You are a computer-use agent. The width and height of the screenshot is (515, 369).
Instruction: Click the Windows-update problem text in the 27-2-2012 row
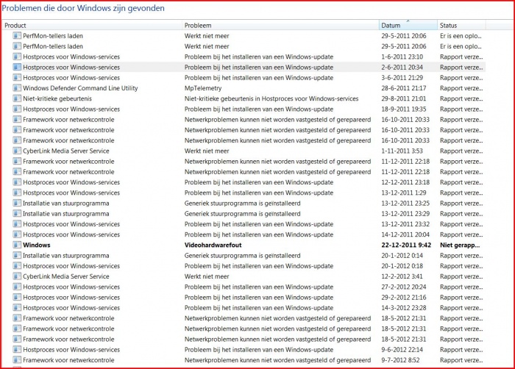pyautogui.click(x=259, y=287)
